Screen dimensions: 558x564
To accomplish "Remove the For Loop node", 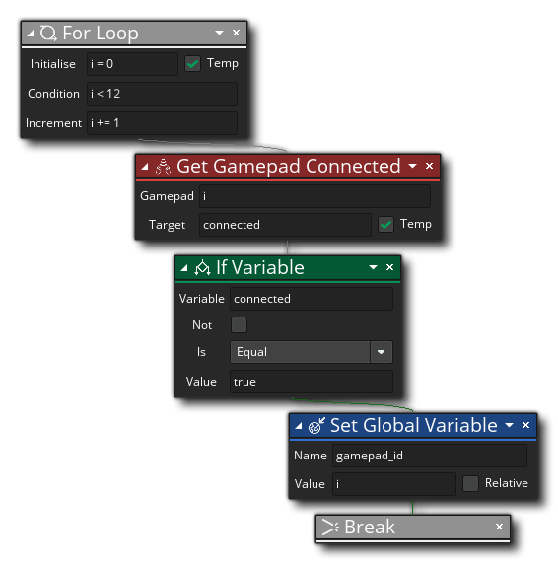I will [x=236, y=33].
